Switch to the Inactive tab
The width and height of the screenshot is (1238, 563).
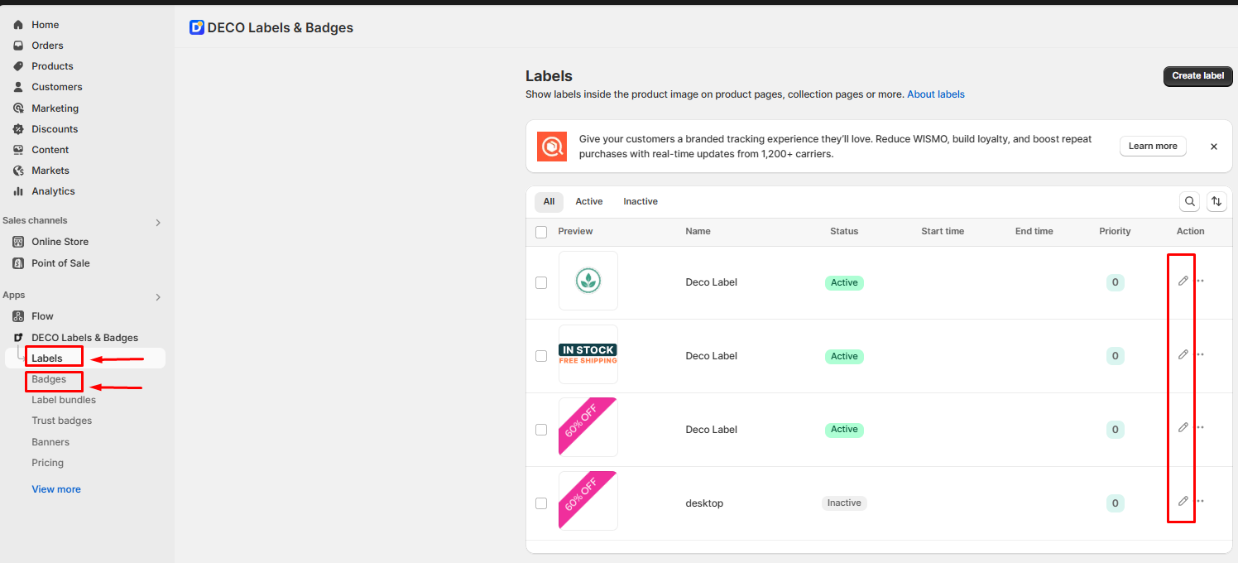pos(640,201)
